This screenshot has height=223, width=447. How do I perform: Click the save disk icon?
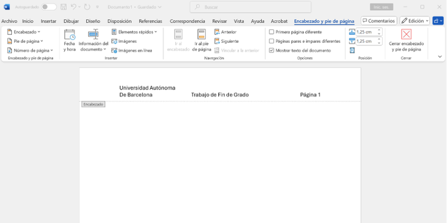tap(64, 7)
